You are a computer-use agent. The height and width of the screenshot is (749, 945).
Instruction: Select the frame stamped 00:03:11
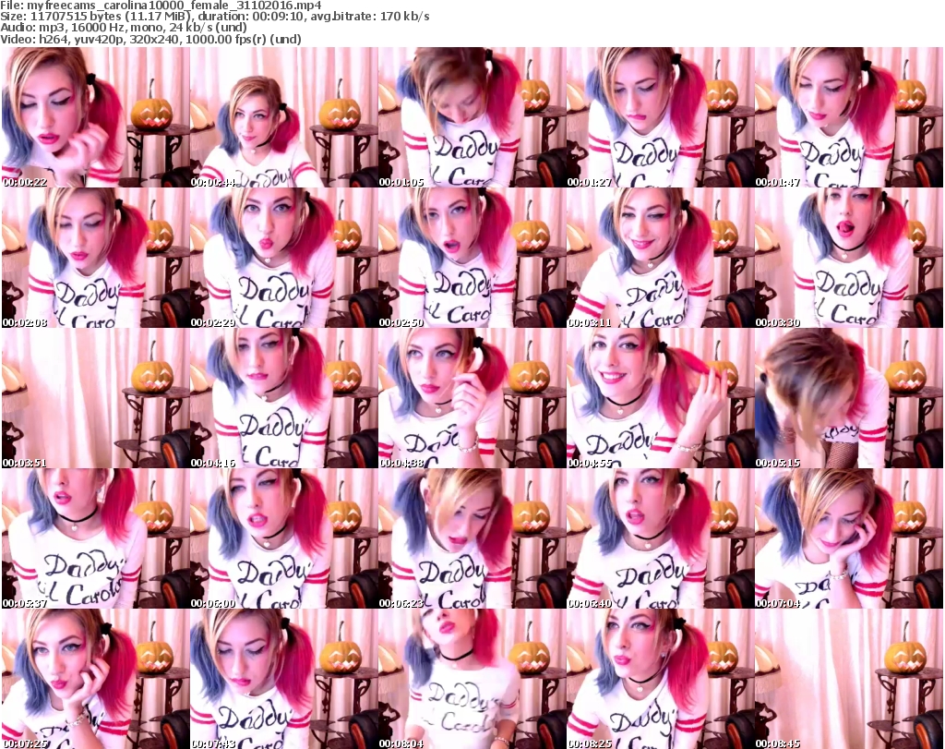pyautogui.click(x=660, y=258)
